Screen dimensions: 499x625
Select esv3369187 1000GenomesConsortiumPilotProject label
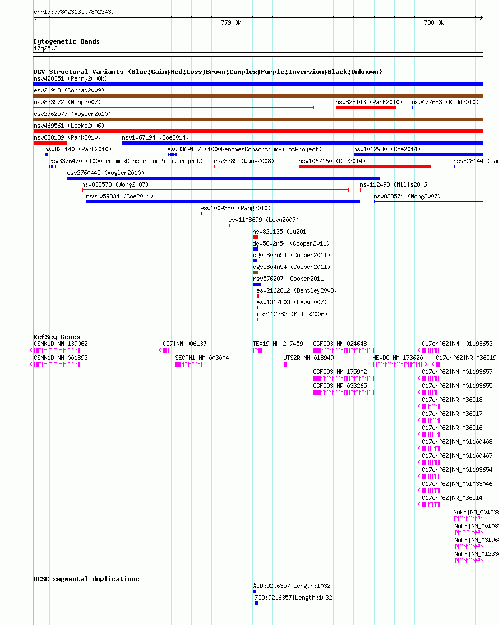(244, 149)
